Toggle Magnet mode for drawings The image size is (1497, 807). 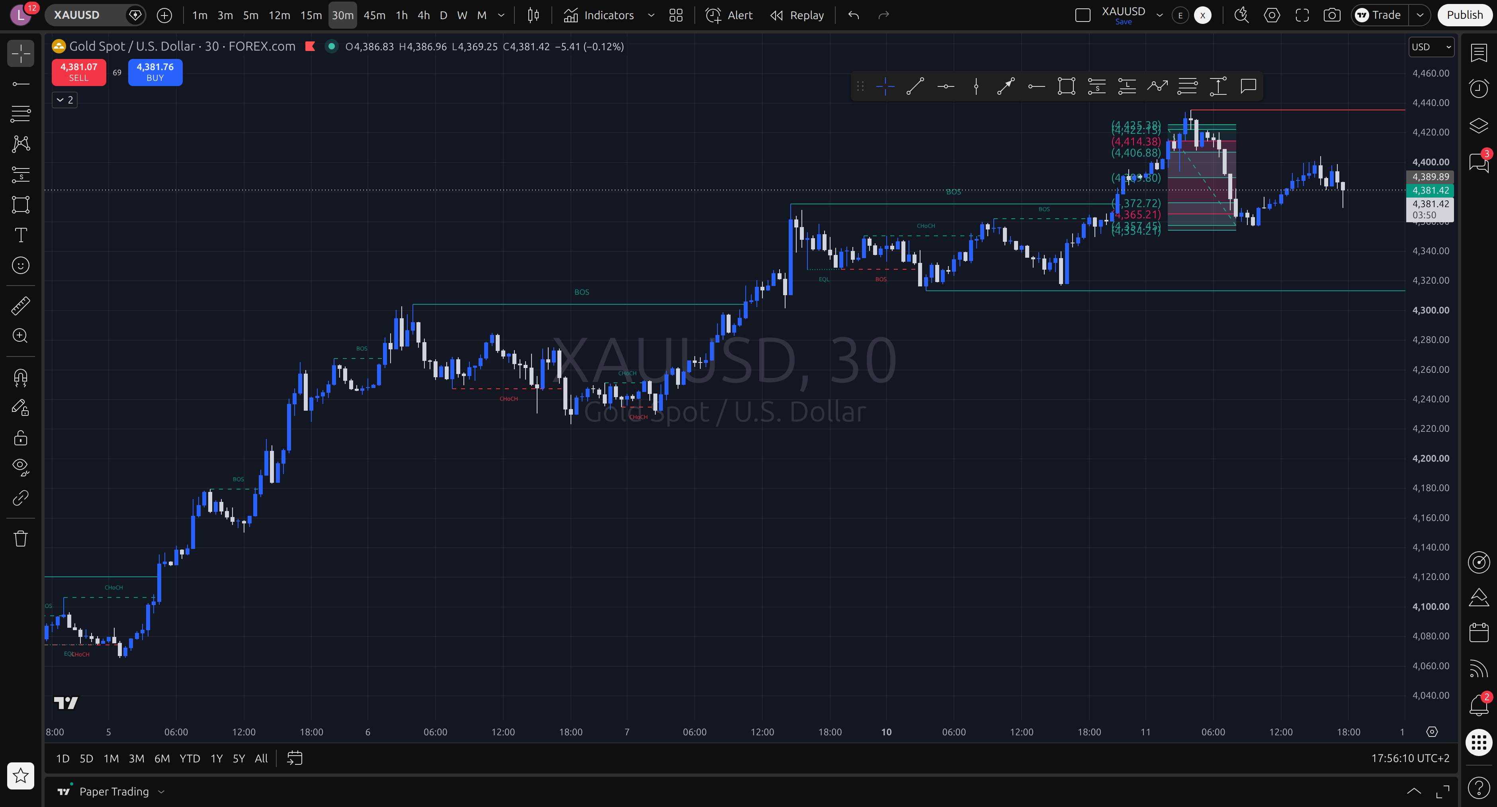[21, 378]
